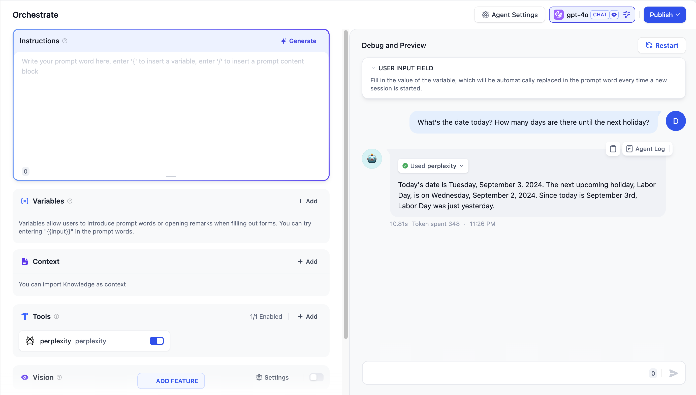Click the Agent Log document icon

[x=629, y=149]
